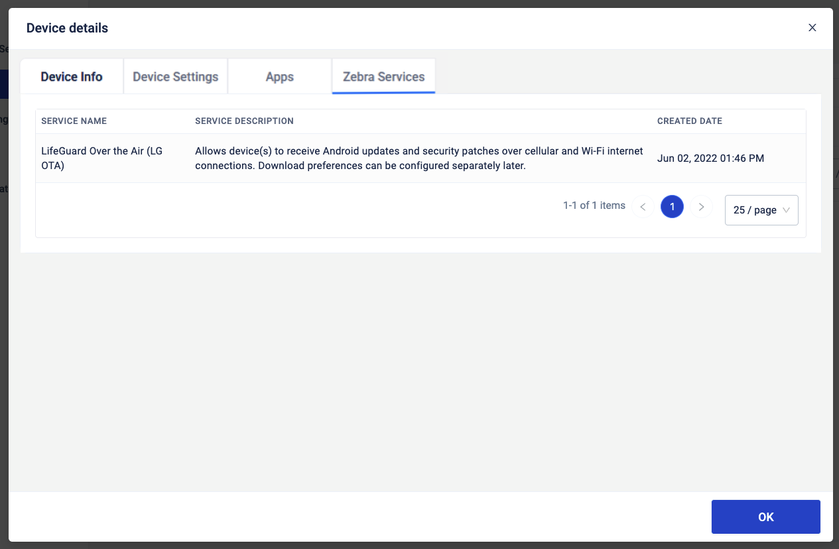Click the Service Description column header
The height and width of the screenshot is (549, 839).
[x=244, y=121]
